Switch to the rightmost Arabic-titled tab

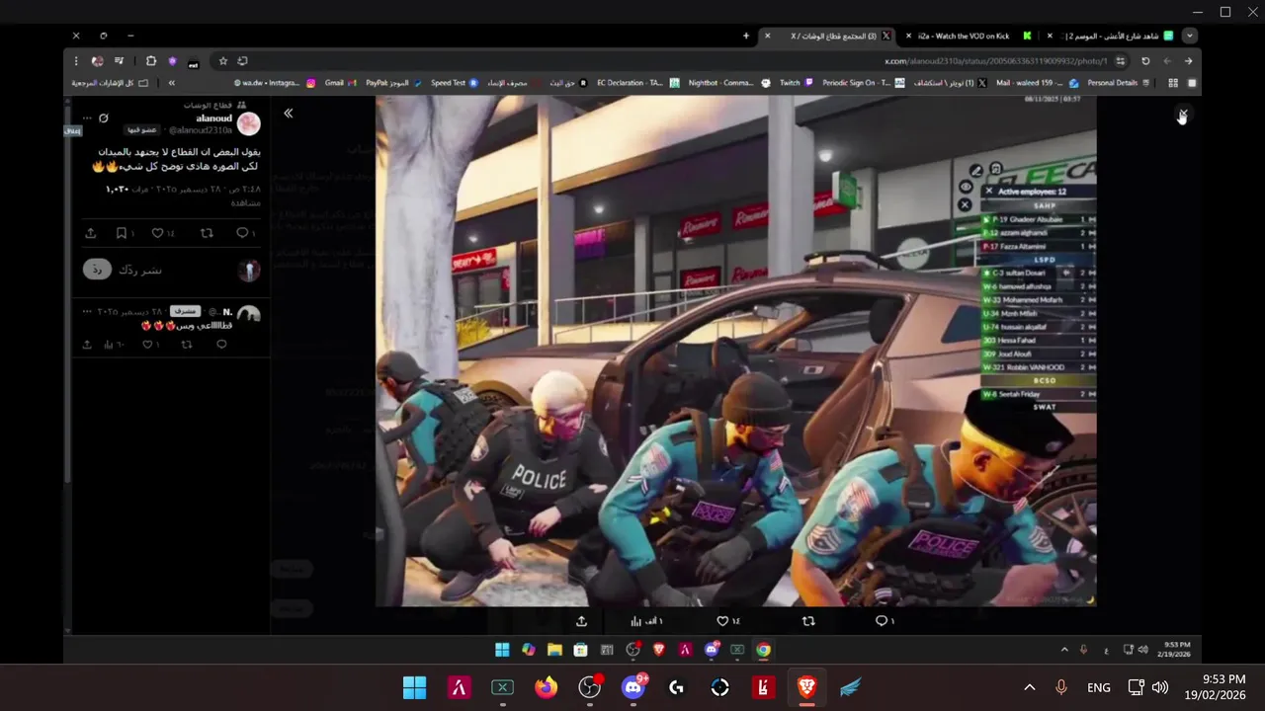1110,36
